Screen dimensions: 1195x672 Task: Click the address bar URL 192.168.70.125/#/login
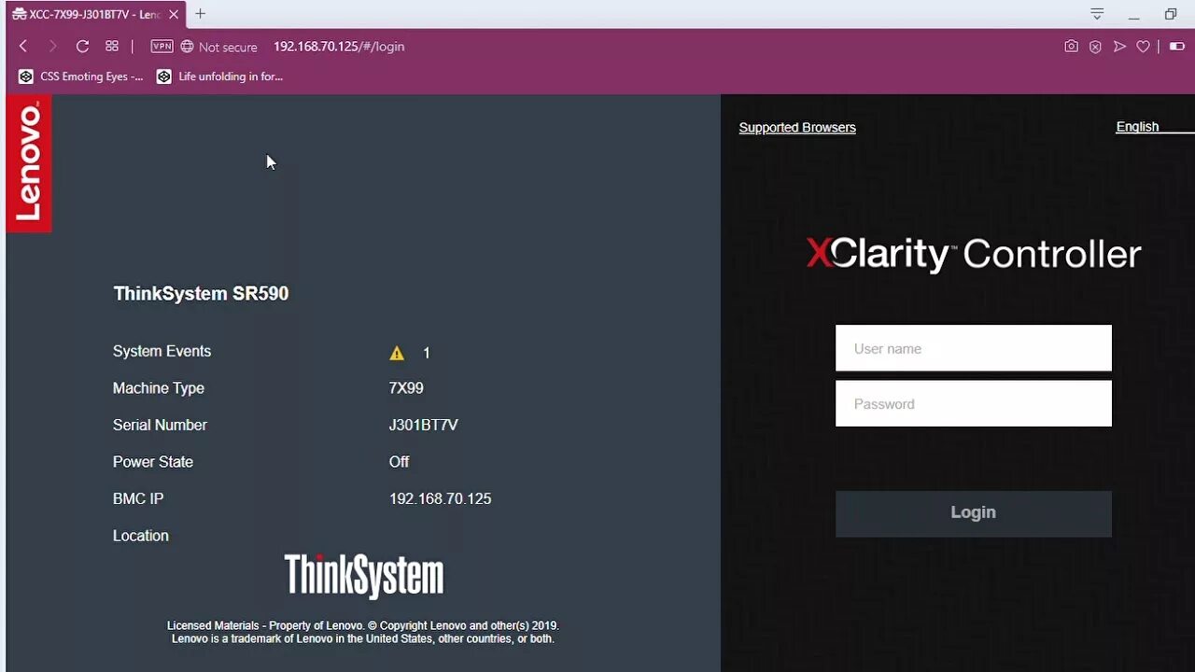point(339,46)
